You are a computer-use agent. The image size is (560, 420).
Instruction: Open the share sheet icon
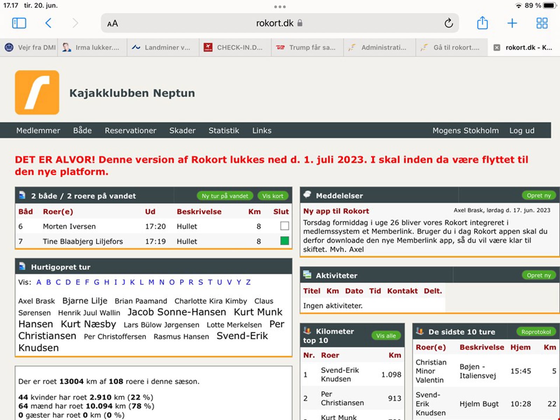(482, 23)
